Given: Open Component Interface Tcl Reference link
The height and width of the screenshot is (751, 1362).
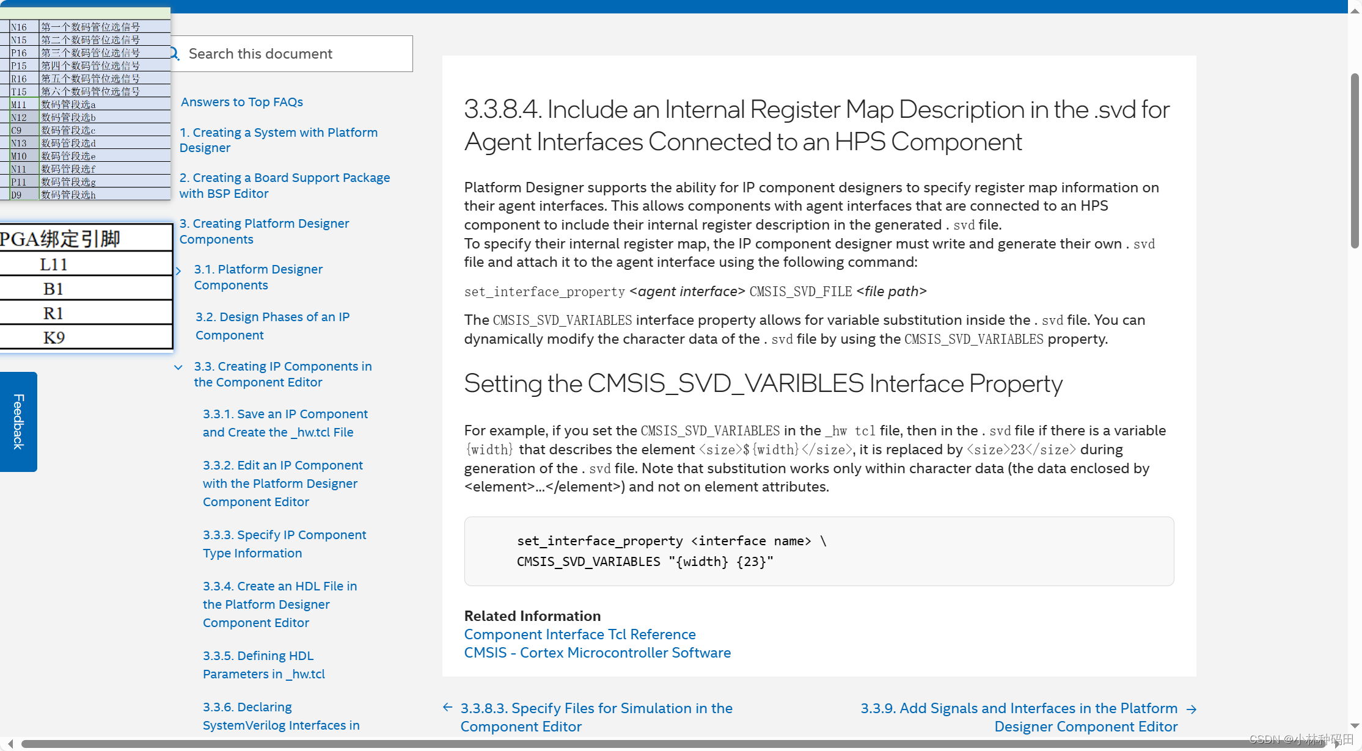Looking at the screenshot, I should (579, 634).
